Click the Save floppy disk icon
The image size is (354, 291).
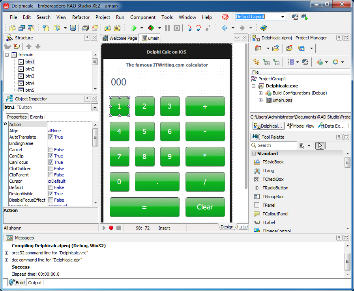coord(73,28)
